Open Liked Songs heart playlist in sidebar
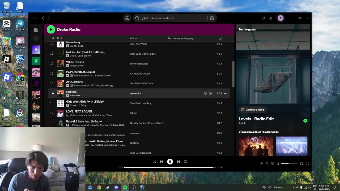The width and height of the screenshot is (340, 191). click(36, 50)
